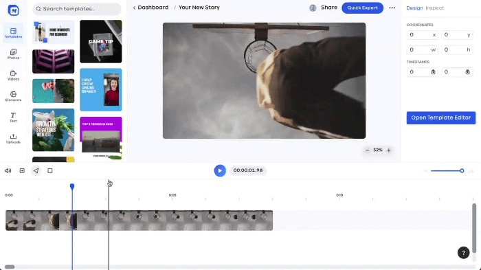
Task: Go back to Dashboard
Action: (150, 8)
